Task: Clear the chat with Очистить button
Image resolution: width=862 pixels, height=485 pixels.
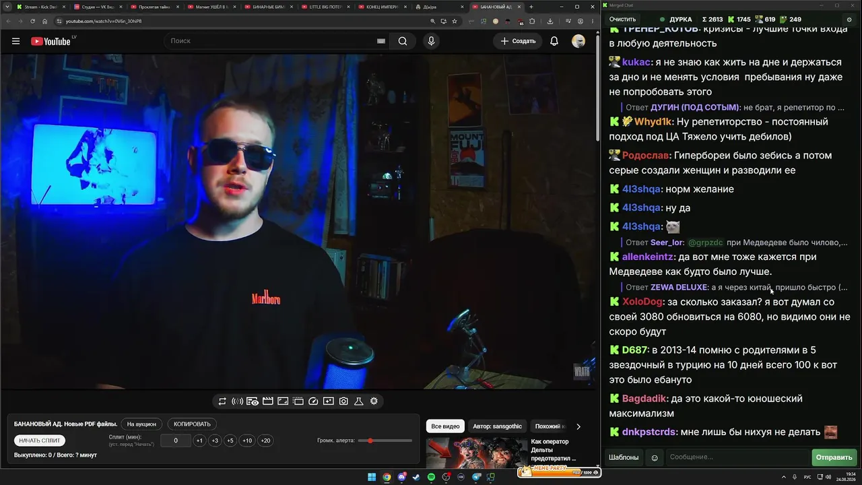Action: (622, 20)
